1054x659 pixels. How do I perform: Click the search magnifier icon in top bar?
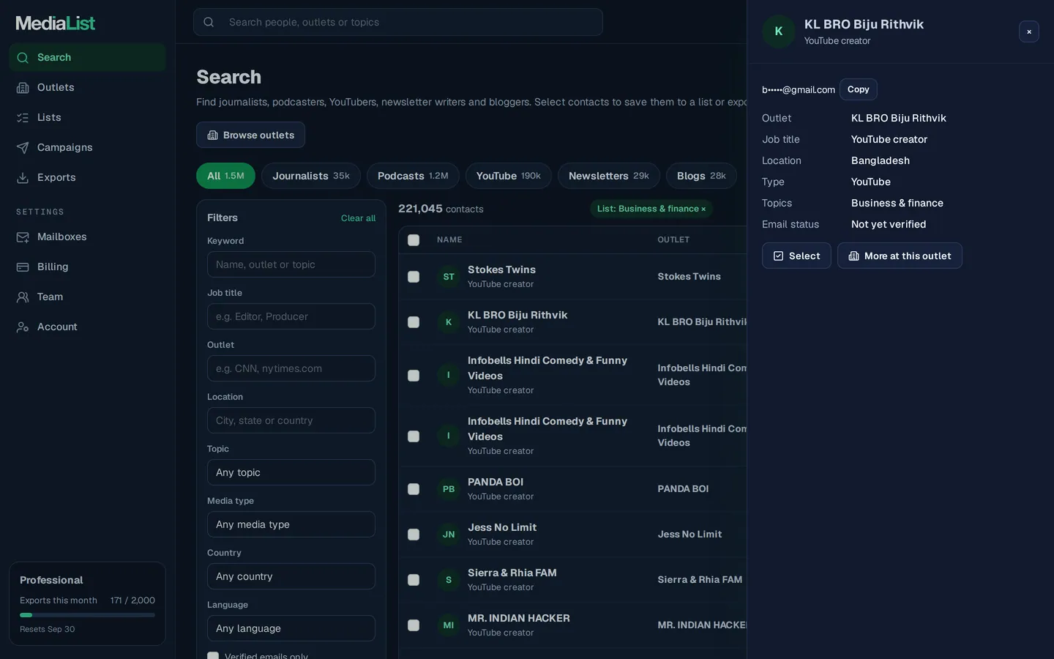click(x=209, y=22)
